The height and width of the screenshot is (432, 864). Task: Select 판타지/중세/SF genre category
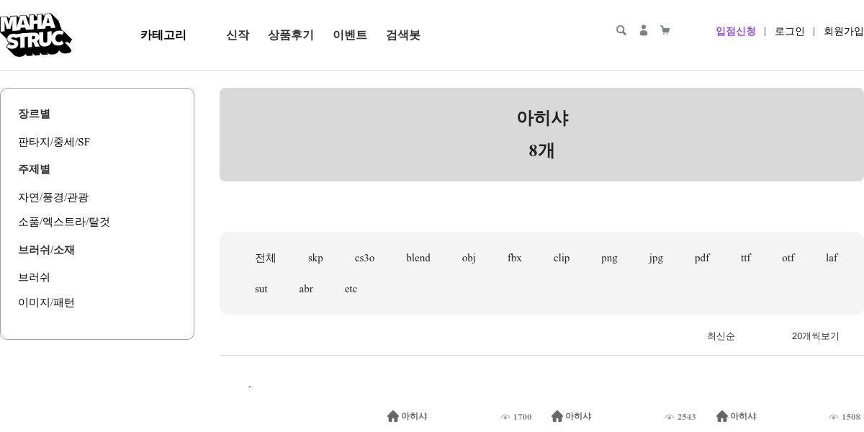pyautogui.click(x=54, y=142)
